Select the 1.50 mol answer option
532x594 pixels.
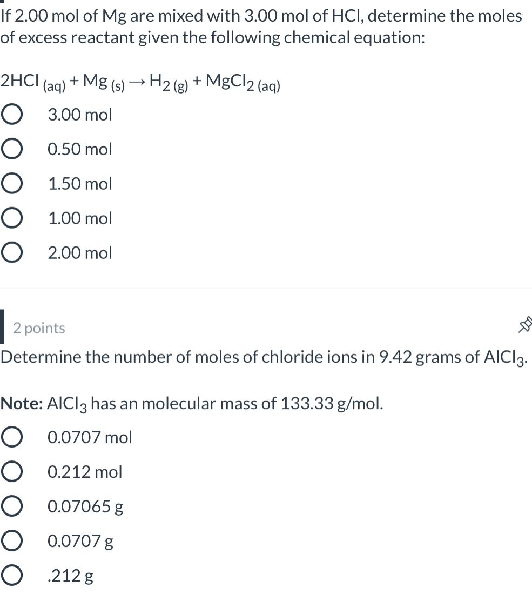tap(13, 183)
